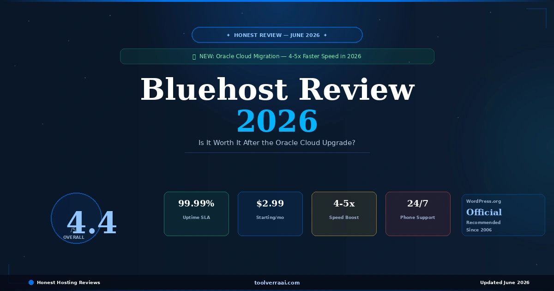Screen dimensions: 554x291
Task: Click the Honest Review — June 2026 badge
Action: pos(277,35)
